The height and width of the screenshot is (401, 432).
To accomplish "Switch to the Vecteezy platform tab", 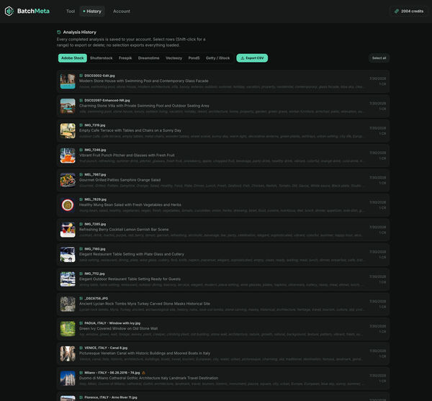I will coord(174,58).
